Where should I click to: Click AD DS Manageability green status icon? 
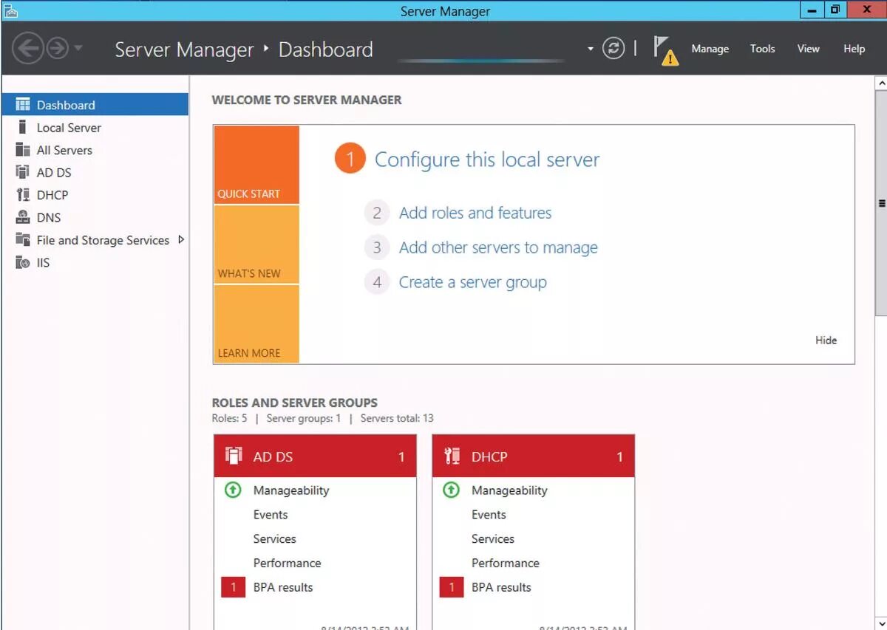[x=233, y=490]
